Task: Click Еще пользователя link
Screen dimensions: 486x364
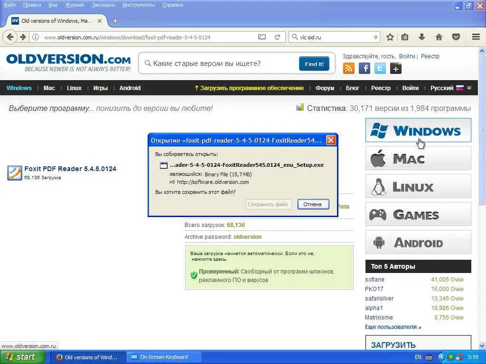Action: [393, 327]
